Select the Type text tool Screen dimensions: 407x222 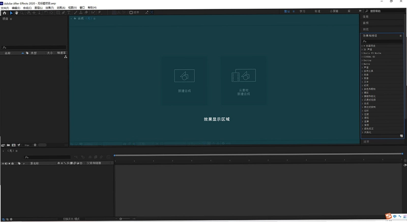[69, 12]
